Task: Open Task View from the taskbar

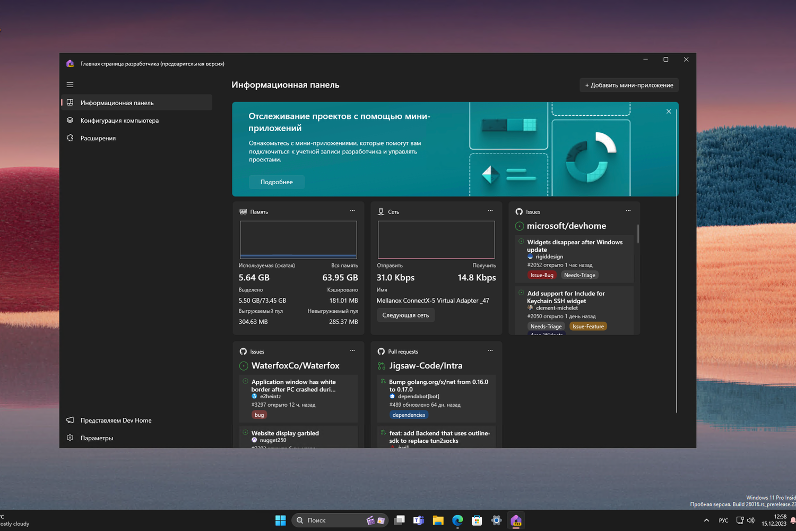Action: pyautogui.click(x=400, y=520)
